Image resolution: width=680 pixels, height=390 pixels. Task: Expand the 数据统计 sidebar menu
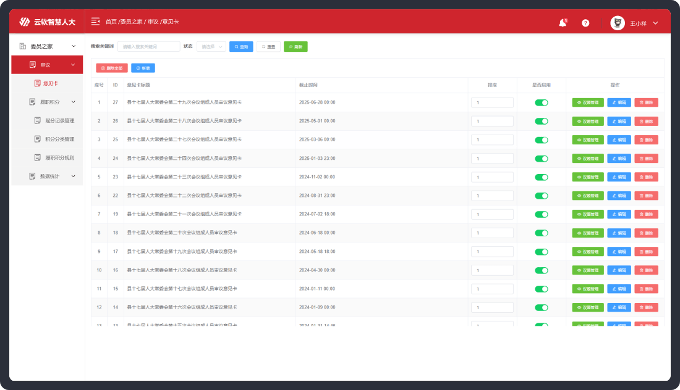[53, 176]
